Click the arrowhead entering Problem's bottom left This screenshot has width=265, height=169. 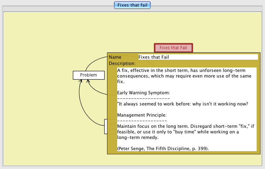pos(81,81)
